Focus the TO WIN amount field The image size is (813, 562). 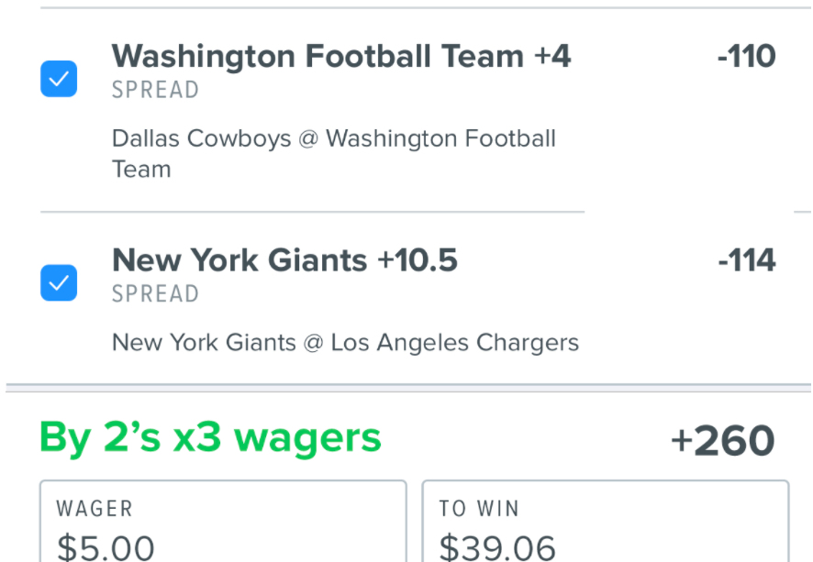tap(606, 521)
